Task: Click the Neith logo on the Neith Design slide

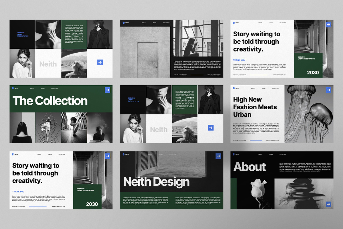Action: coord(123,154)
